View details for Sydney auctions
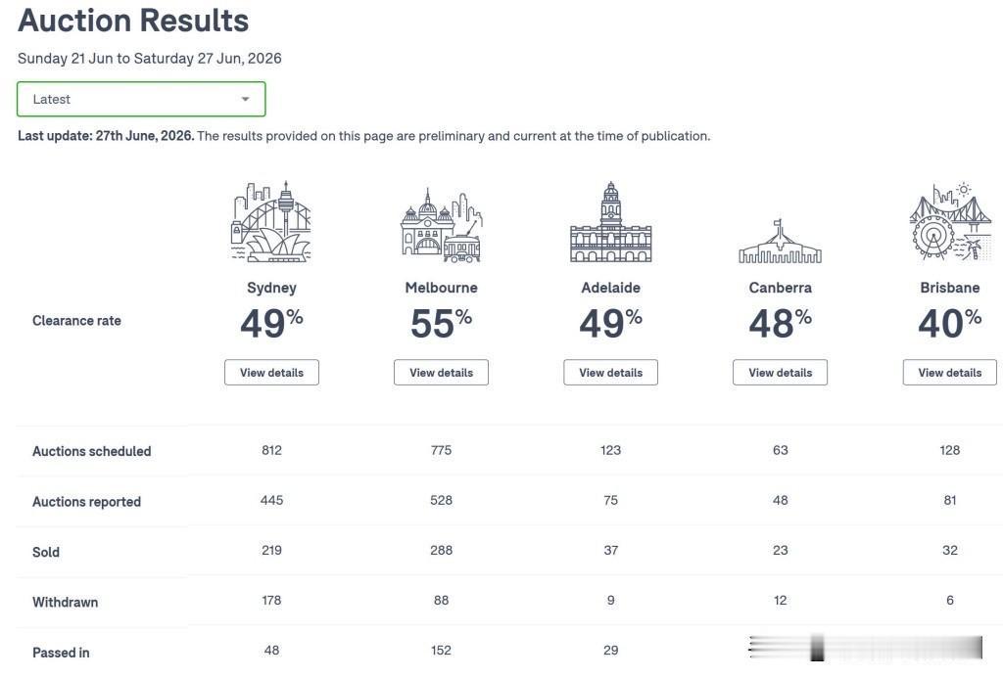The height and width of the screenshot is (679, 1003). click(272, 373)
